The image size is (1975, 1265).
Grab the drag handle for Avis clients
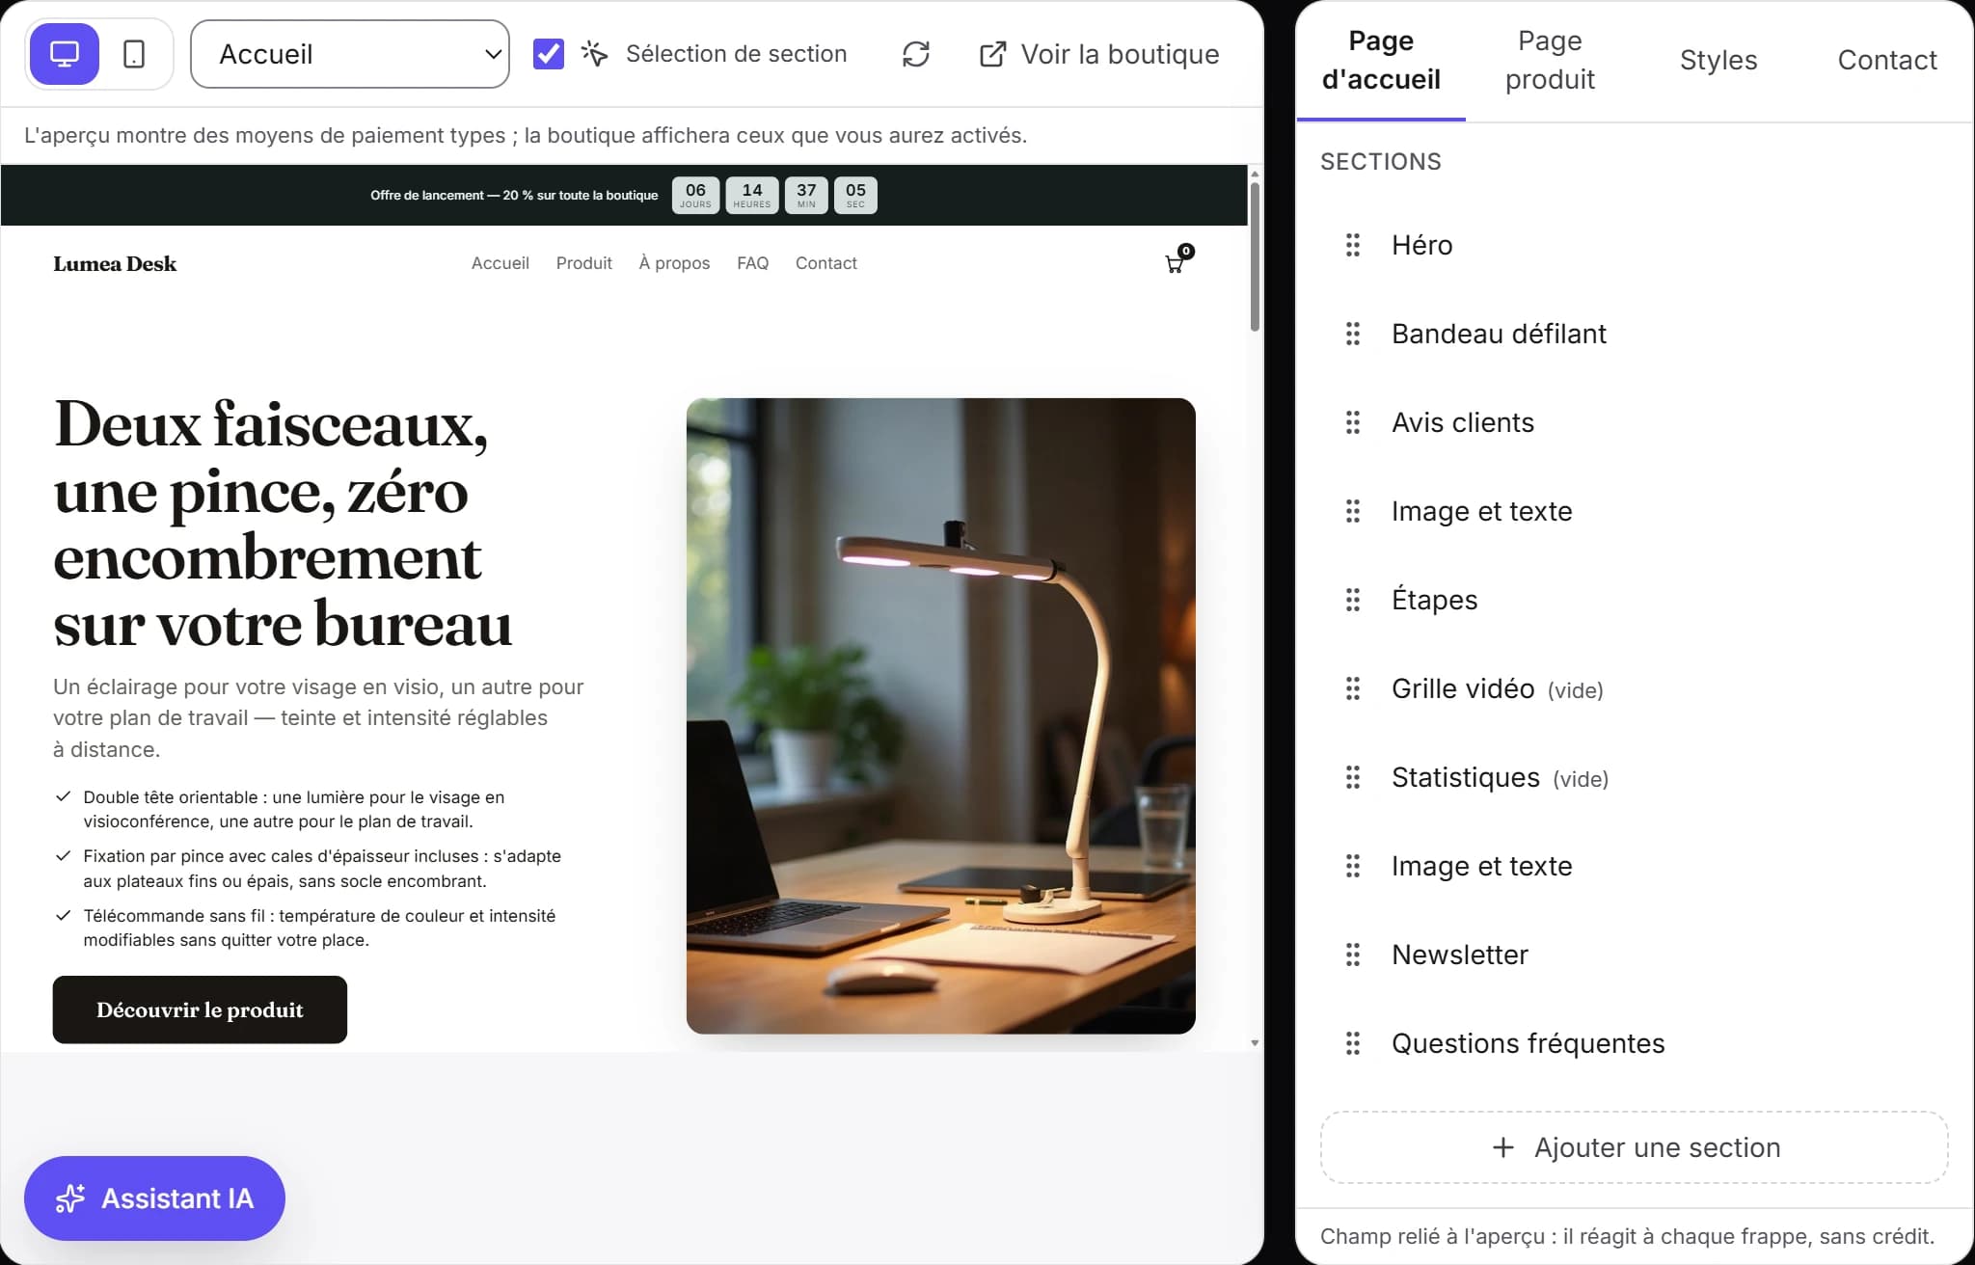[1353, 422]
